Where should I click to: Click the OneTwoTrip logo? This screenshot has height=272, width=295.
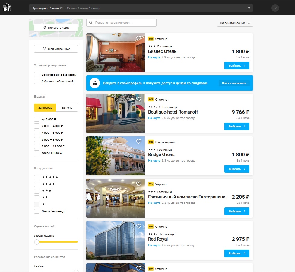pos(7,8)
